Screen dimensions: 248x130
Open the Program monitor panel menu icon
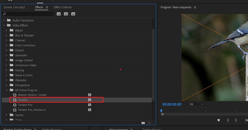pyautogui.click(x=195, y=7)
